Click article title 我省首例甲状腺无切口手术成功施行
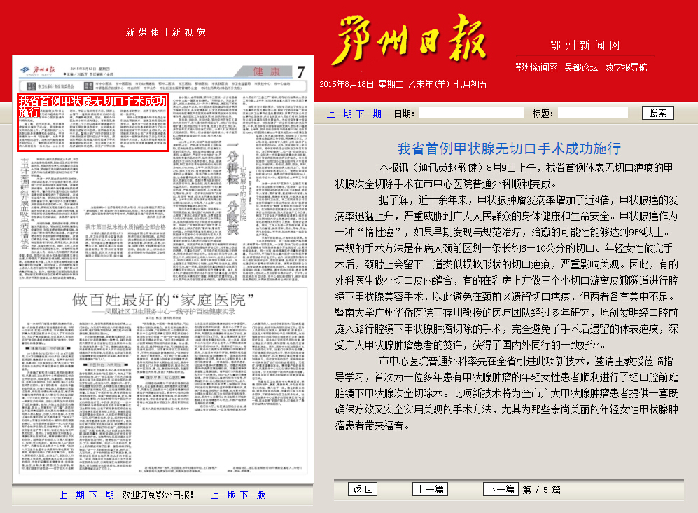 (x=509, y=149)
